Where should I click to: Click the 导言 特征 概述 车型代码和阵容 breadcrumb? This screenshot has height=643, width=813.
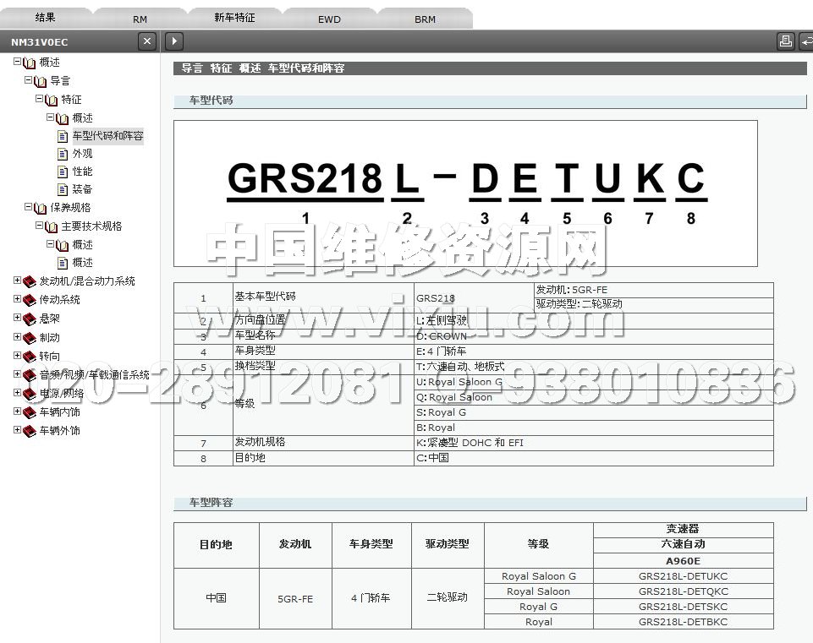coord(263,68)
